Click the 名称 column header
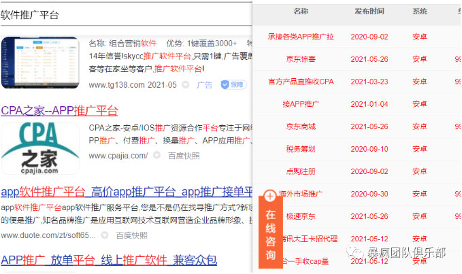 [x=301, y=11]
